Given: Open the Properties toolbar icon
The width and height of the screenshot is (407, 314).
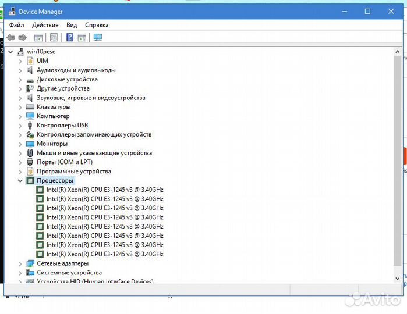Looking at the screenshot, I should pos(54,38).
